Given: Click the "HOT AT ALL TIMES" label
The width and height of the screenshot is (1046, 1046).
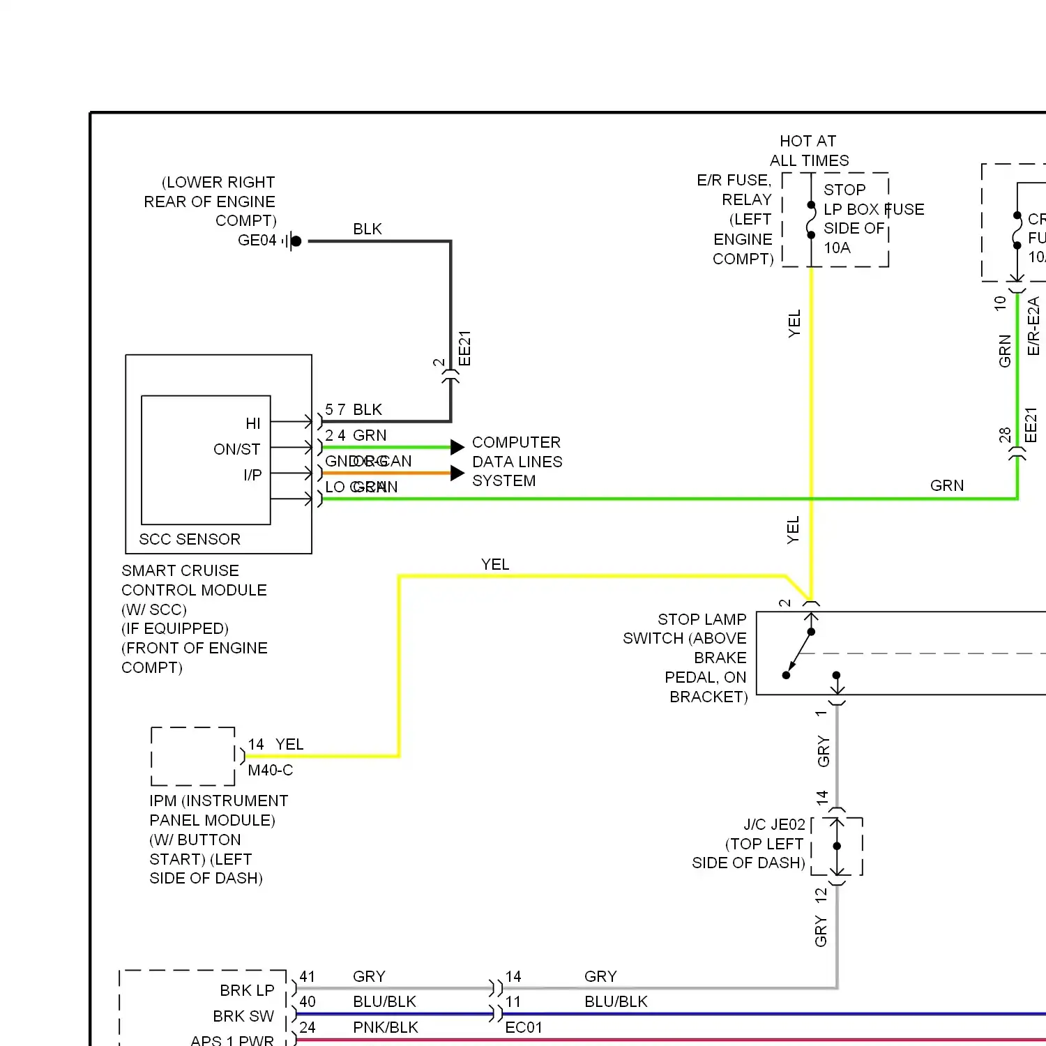Looking at the screenshot, I should 809,151.
